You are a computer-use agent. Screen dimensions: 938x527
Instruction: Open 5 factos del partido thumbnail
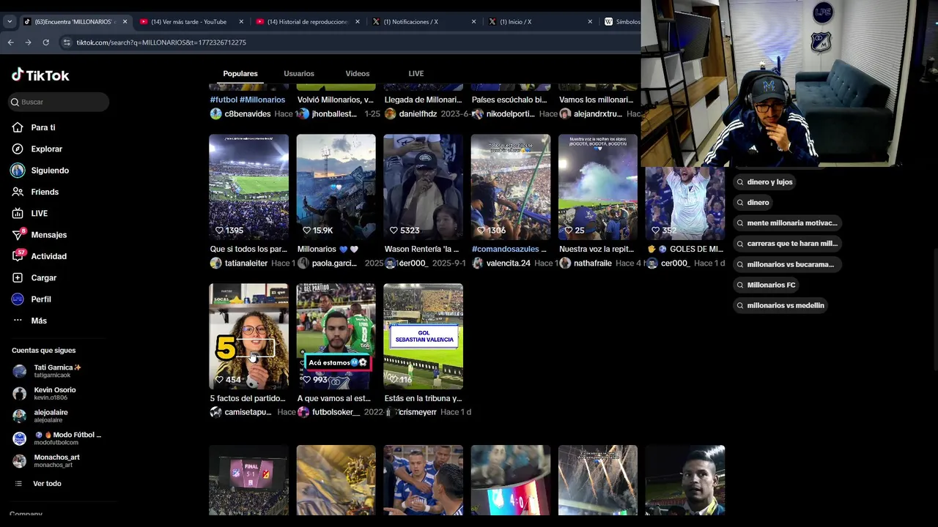coord(248,336)
